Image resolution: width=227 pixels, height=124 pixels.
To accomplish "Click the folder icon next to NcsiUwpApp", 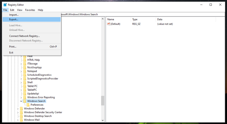I will point(25,68).
